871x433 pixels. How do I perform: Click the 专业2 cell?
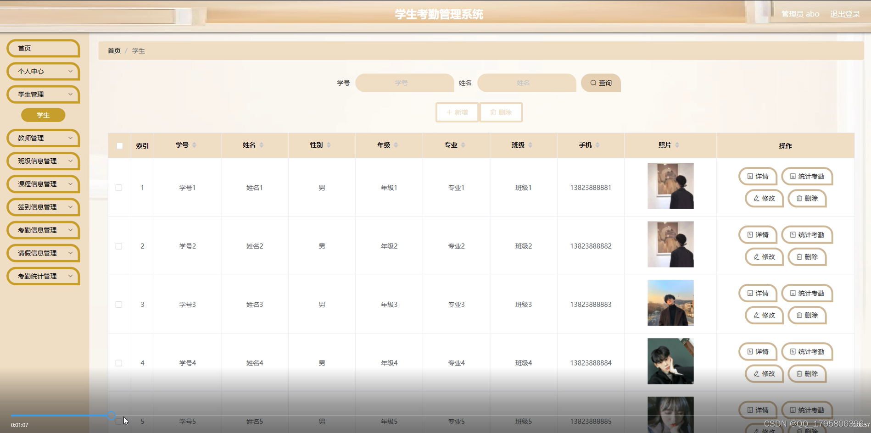(x=456, y=246)
